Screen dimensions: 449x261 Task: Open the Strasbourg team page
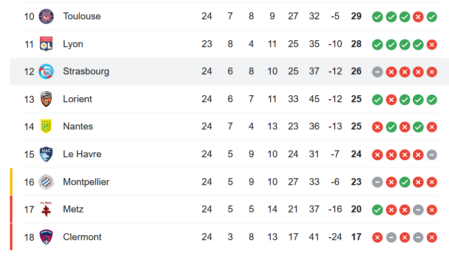click(x=85, y=71)
